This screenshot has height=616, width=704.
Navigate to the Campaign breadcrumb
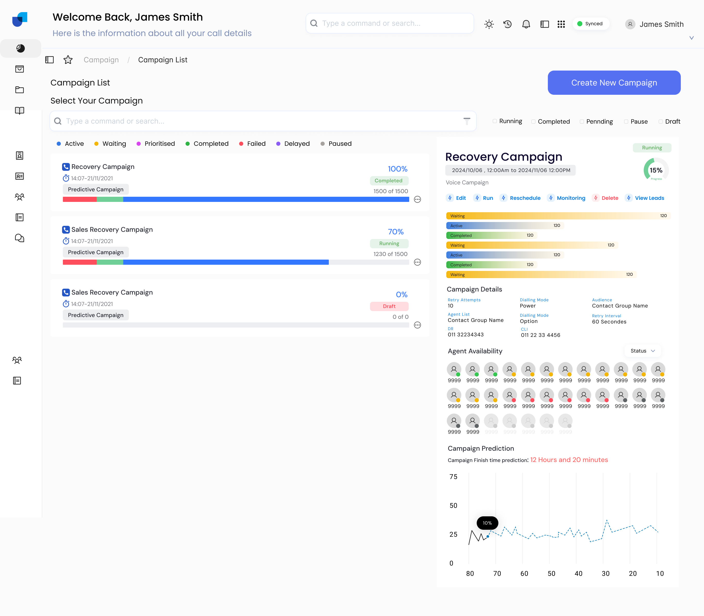[101, 59]
